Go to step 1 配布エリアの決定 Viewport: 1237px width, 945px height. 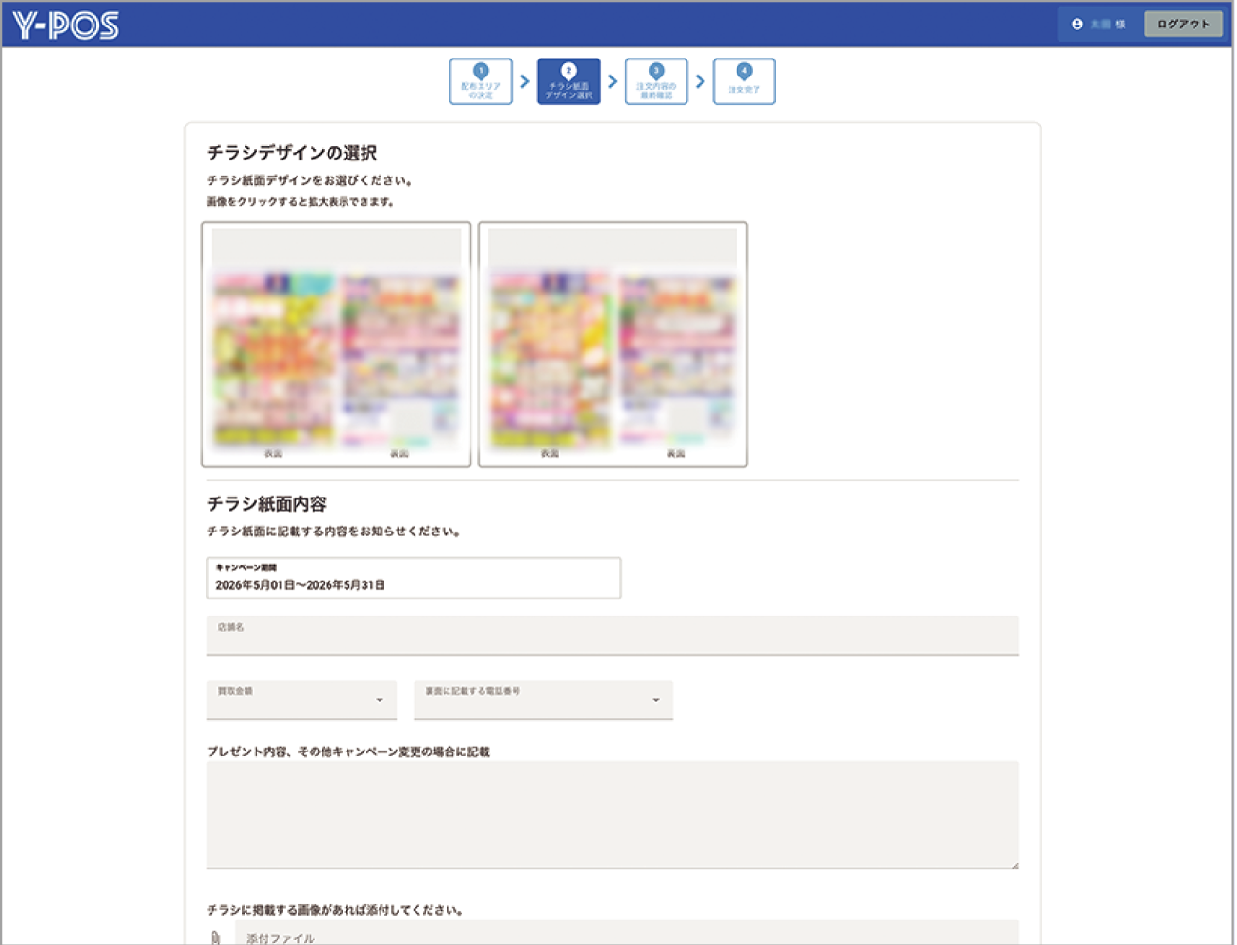point(481,81)
